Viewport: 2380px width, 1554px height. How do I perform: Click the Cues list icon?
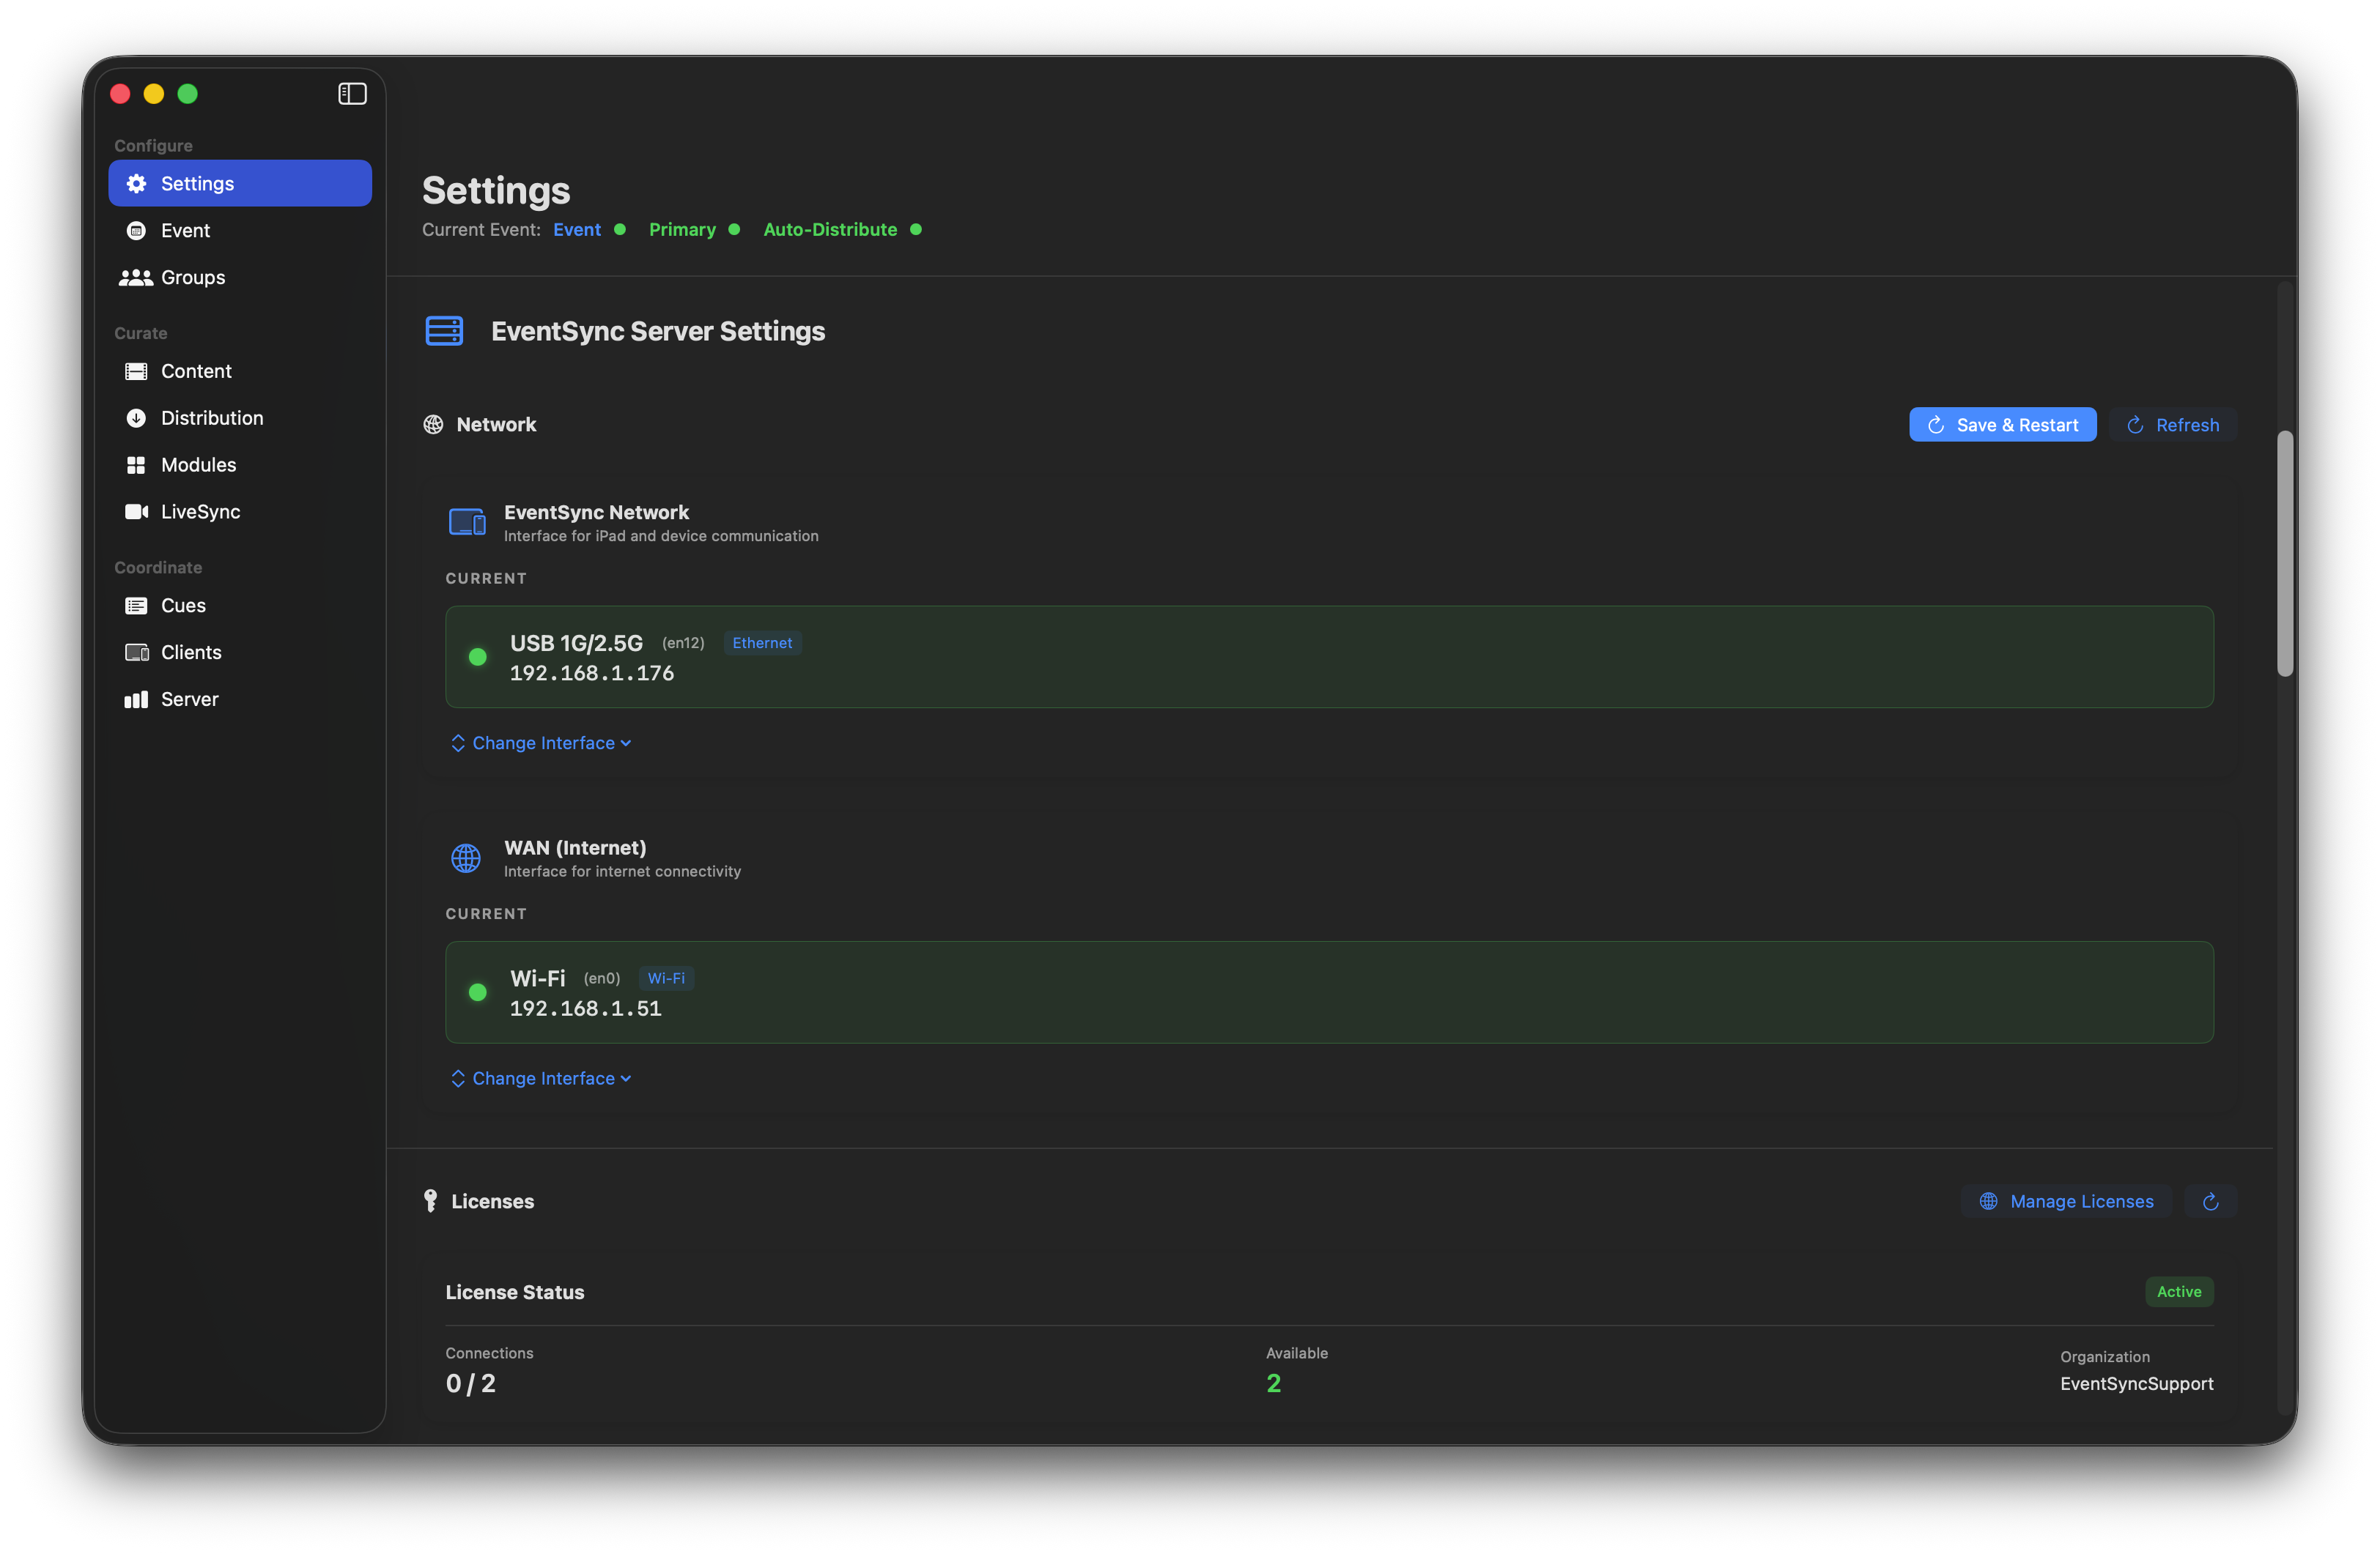coord(136,606)
